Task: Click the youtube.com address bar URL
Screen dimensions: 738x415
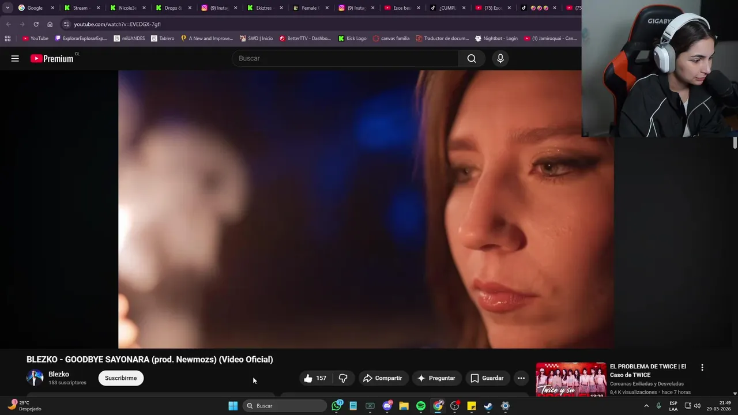Action: pos(117,24)
